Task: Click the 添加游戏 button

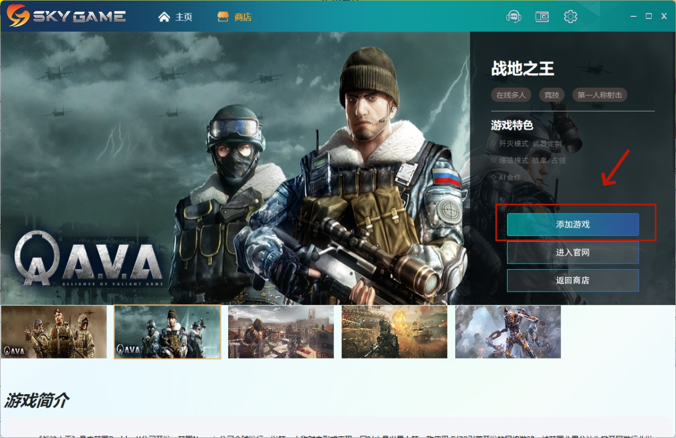Action: tap(573, 225)
